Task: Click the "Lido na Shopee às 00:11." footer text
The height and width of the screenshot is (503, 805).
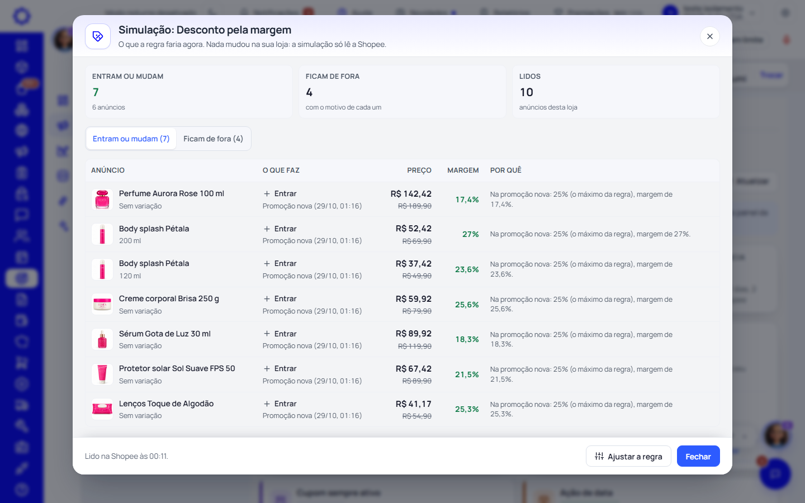Action: [126, 456]
